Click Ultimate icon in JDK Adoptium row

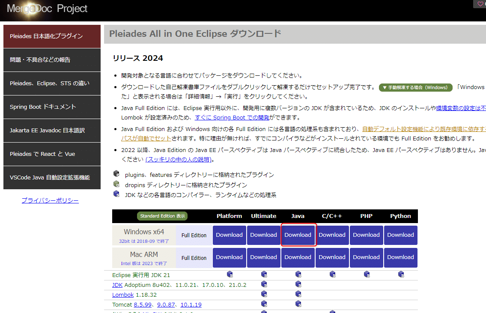tap(264, 284)
